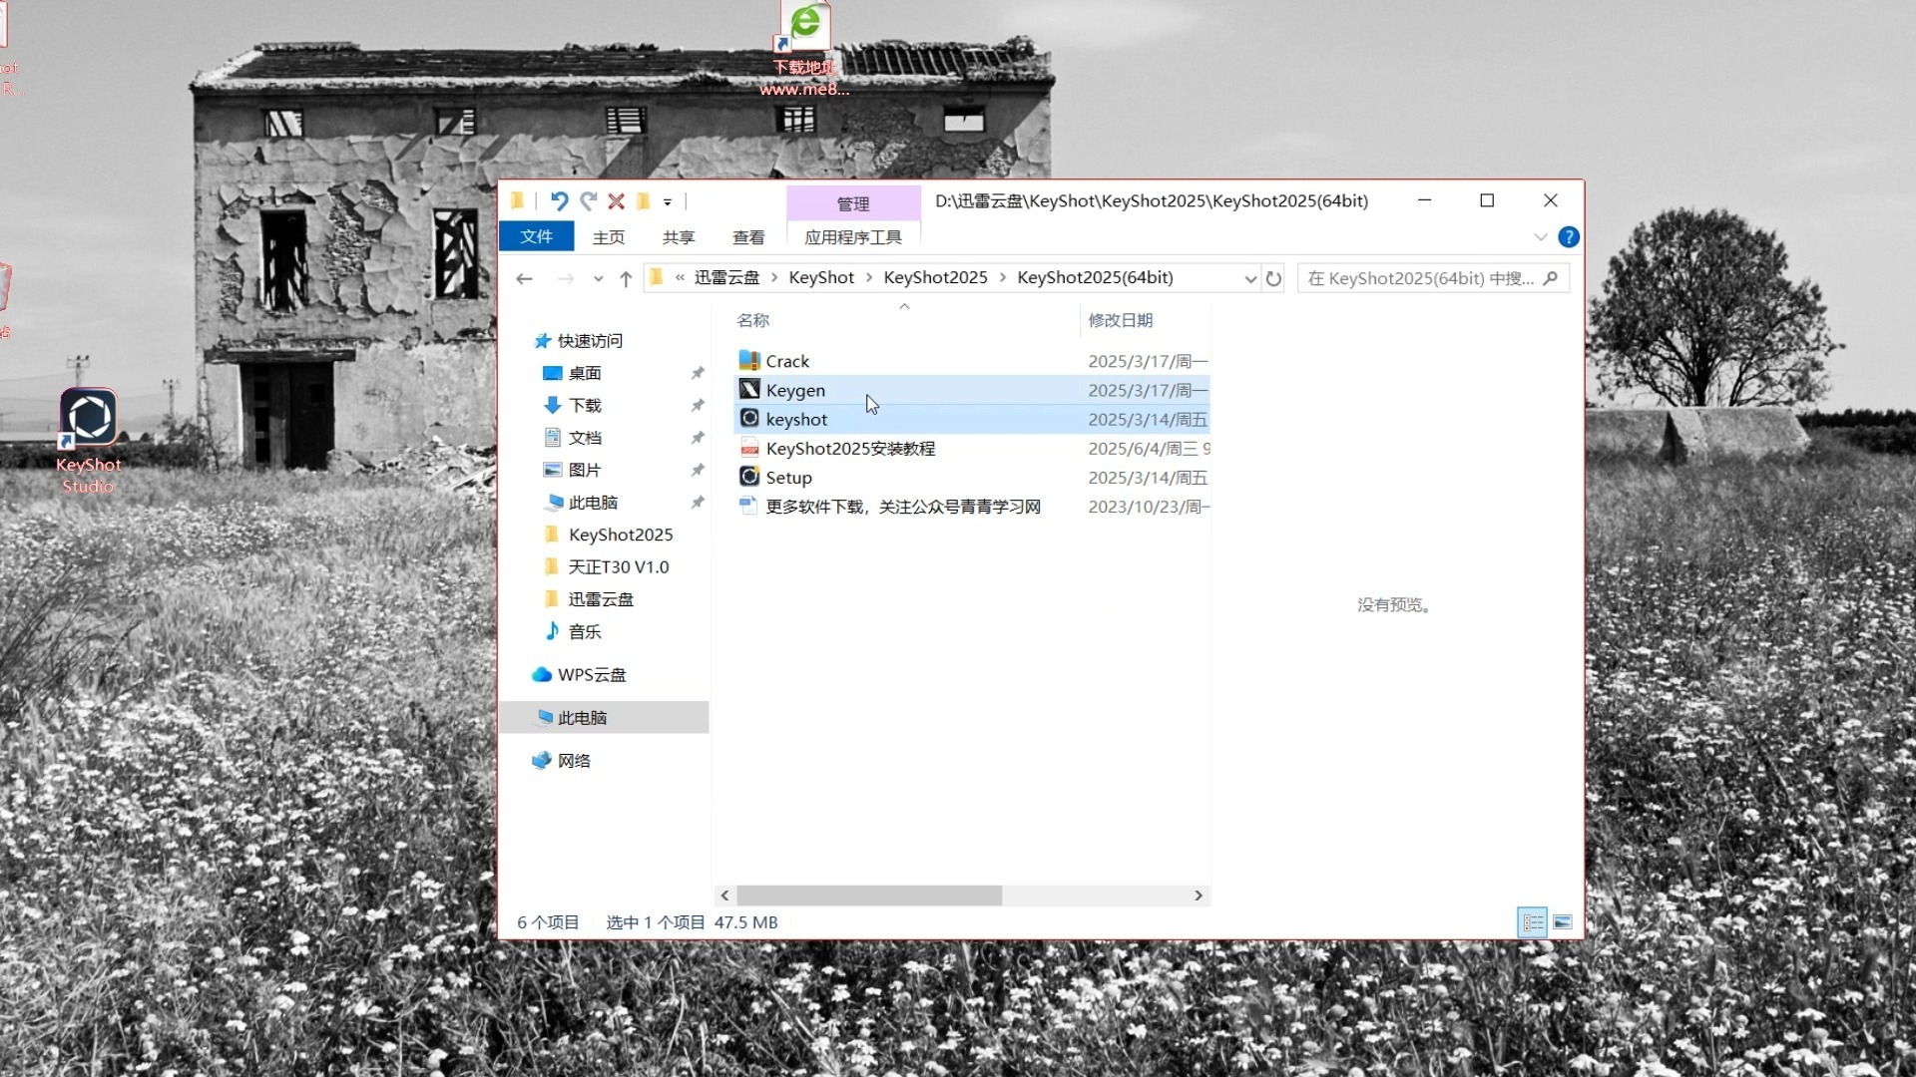Open 天正T30 V1.0 folder in navigation pane
The image size is (1916, 1077).
[619, 566]
